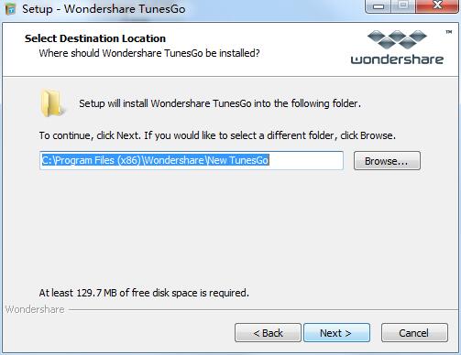The height and width of the screenshot is (355, 461).
Task: Go to previous step with Back
Action: click(x=268, y=333)
